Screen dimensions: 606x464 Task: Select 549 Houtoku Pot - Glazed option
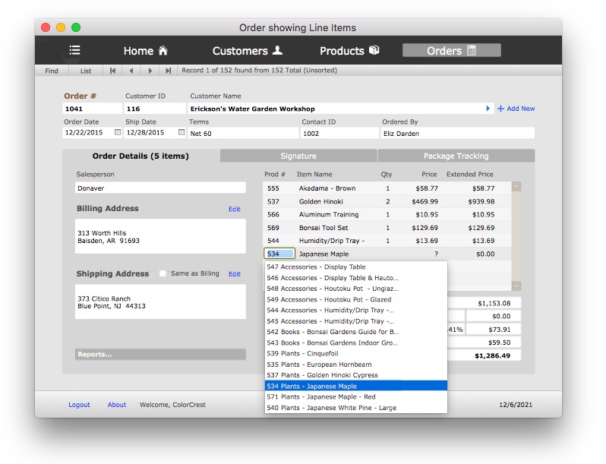[x=356, y=299]
